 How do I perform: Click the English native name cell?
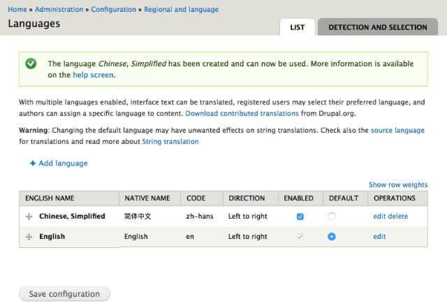click(x=136, y=237)
